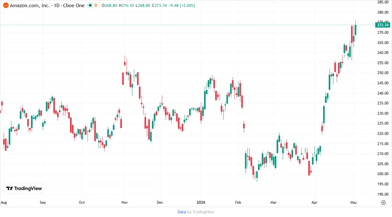Click the 'Oct' time axis label
Image resolution: width=392 pixels, height=217 pixels.
pos(82,202)
